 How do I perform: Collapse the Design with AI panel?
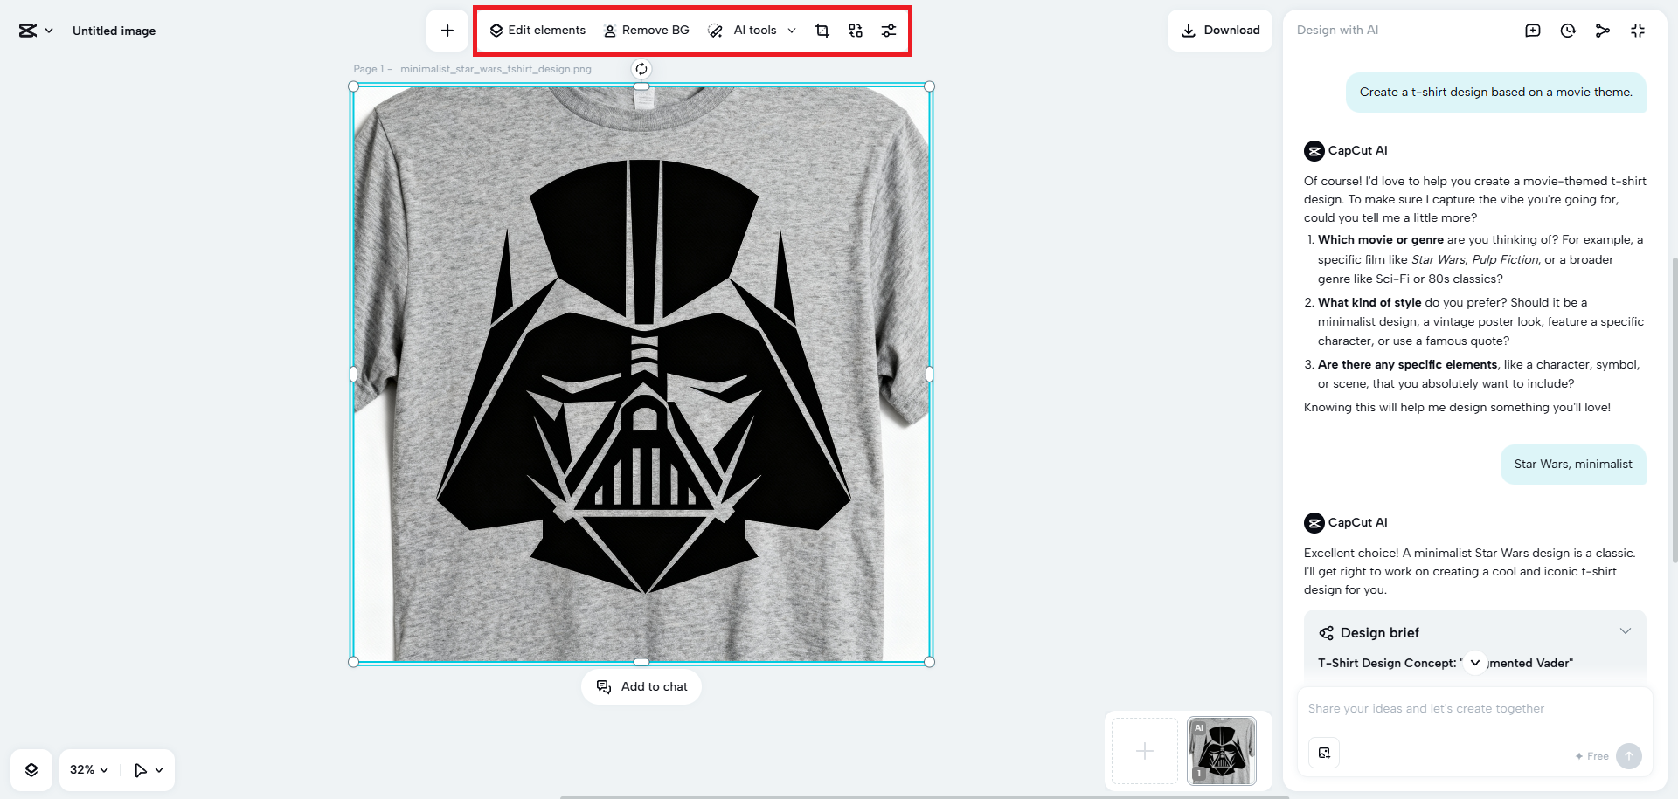coord(1637,31)
